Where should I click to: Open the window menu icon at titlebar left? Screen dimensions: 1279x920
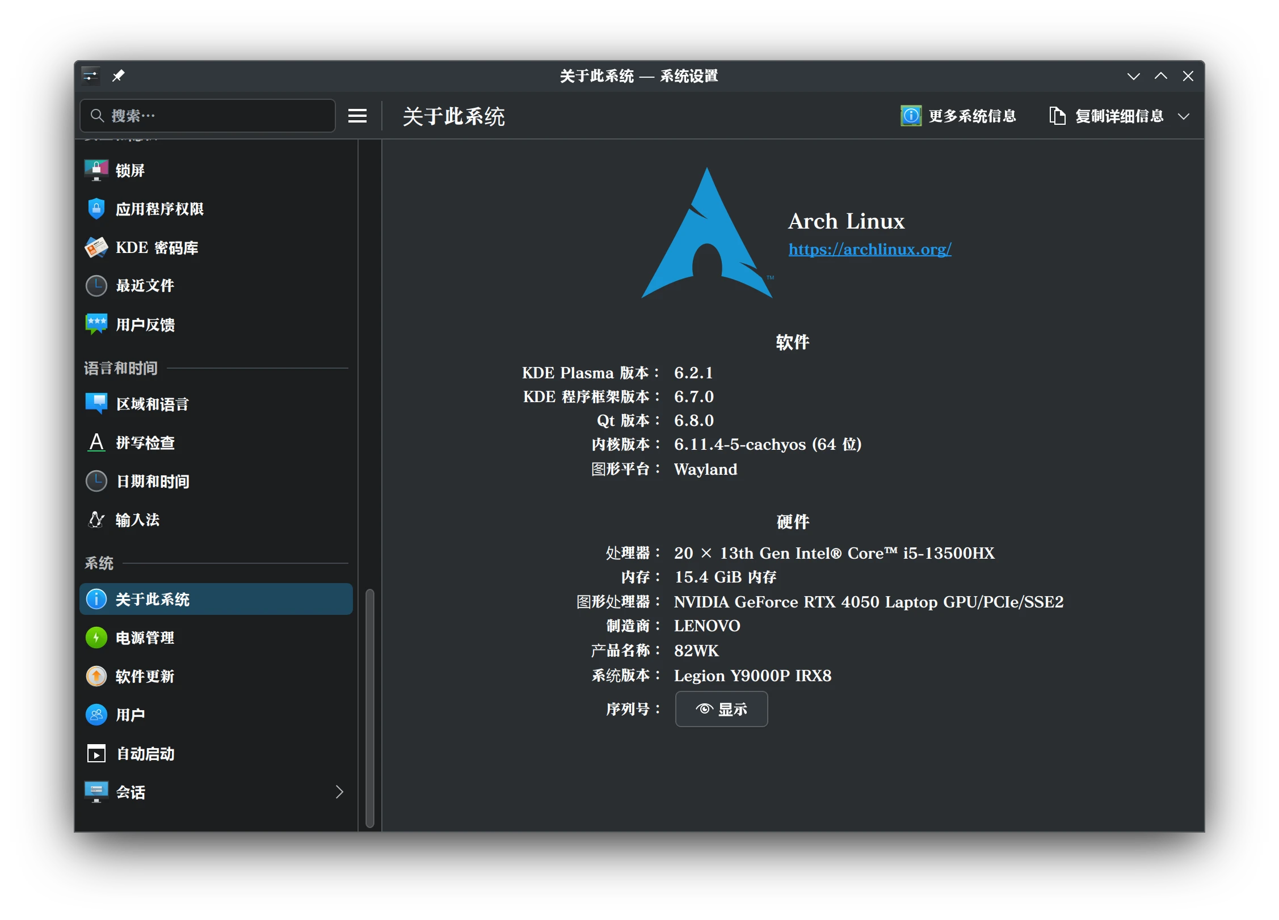tap(90, 75)
